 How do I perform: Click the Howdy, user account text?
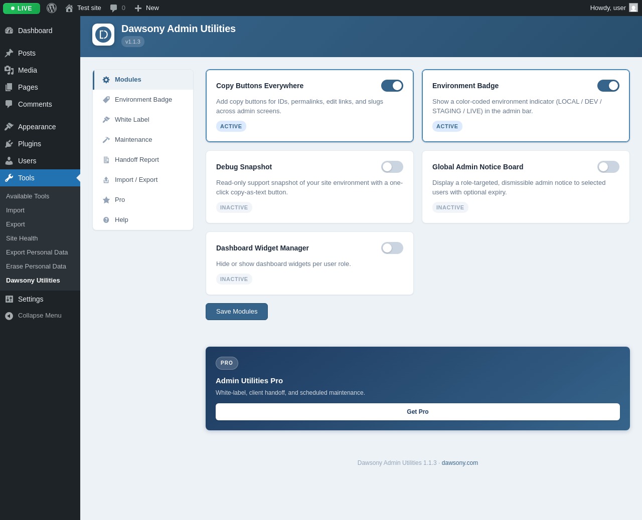pos(608,8)
